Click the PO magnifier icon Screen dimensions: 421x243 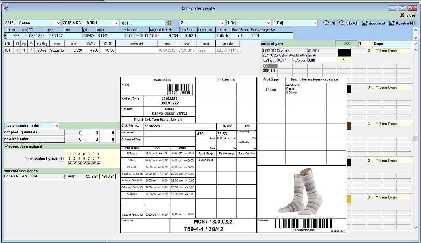pos(326,23)
